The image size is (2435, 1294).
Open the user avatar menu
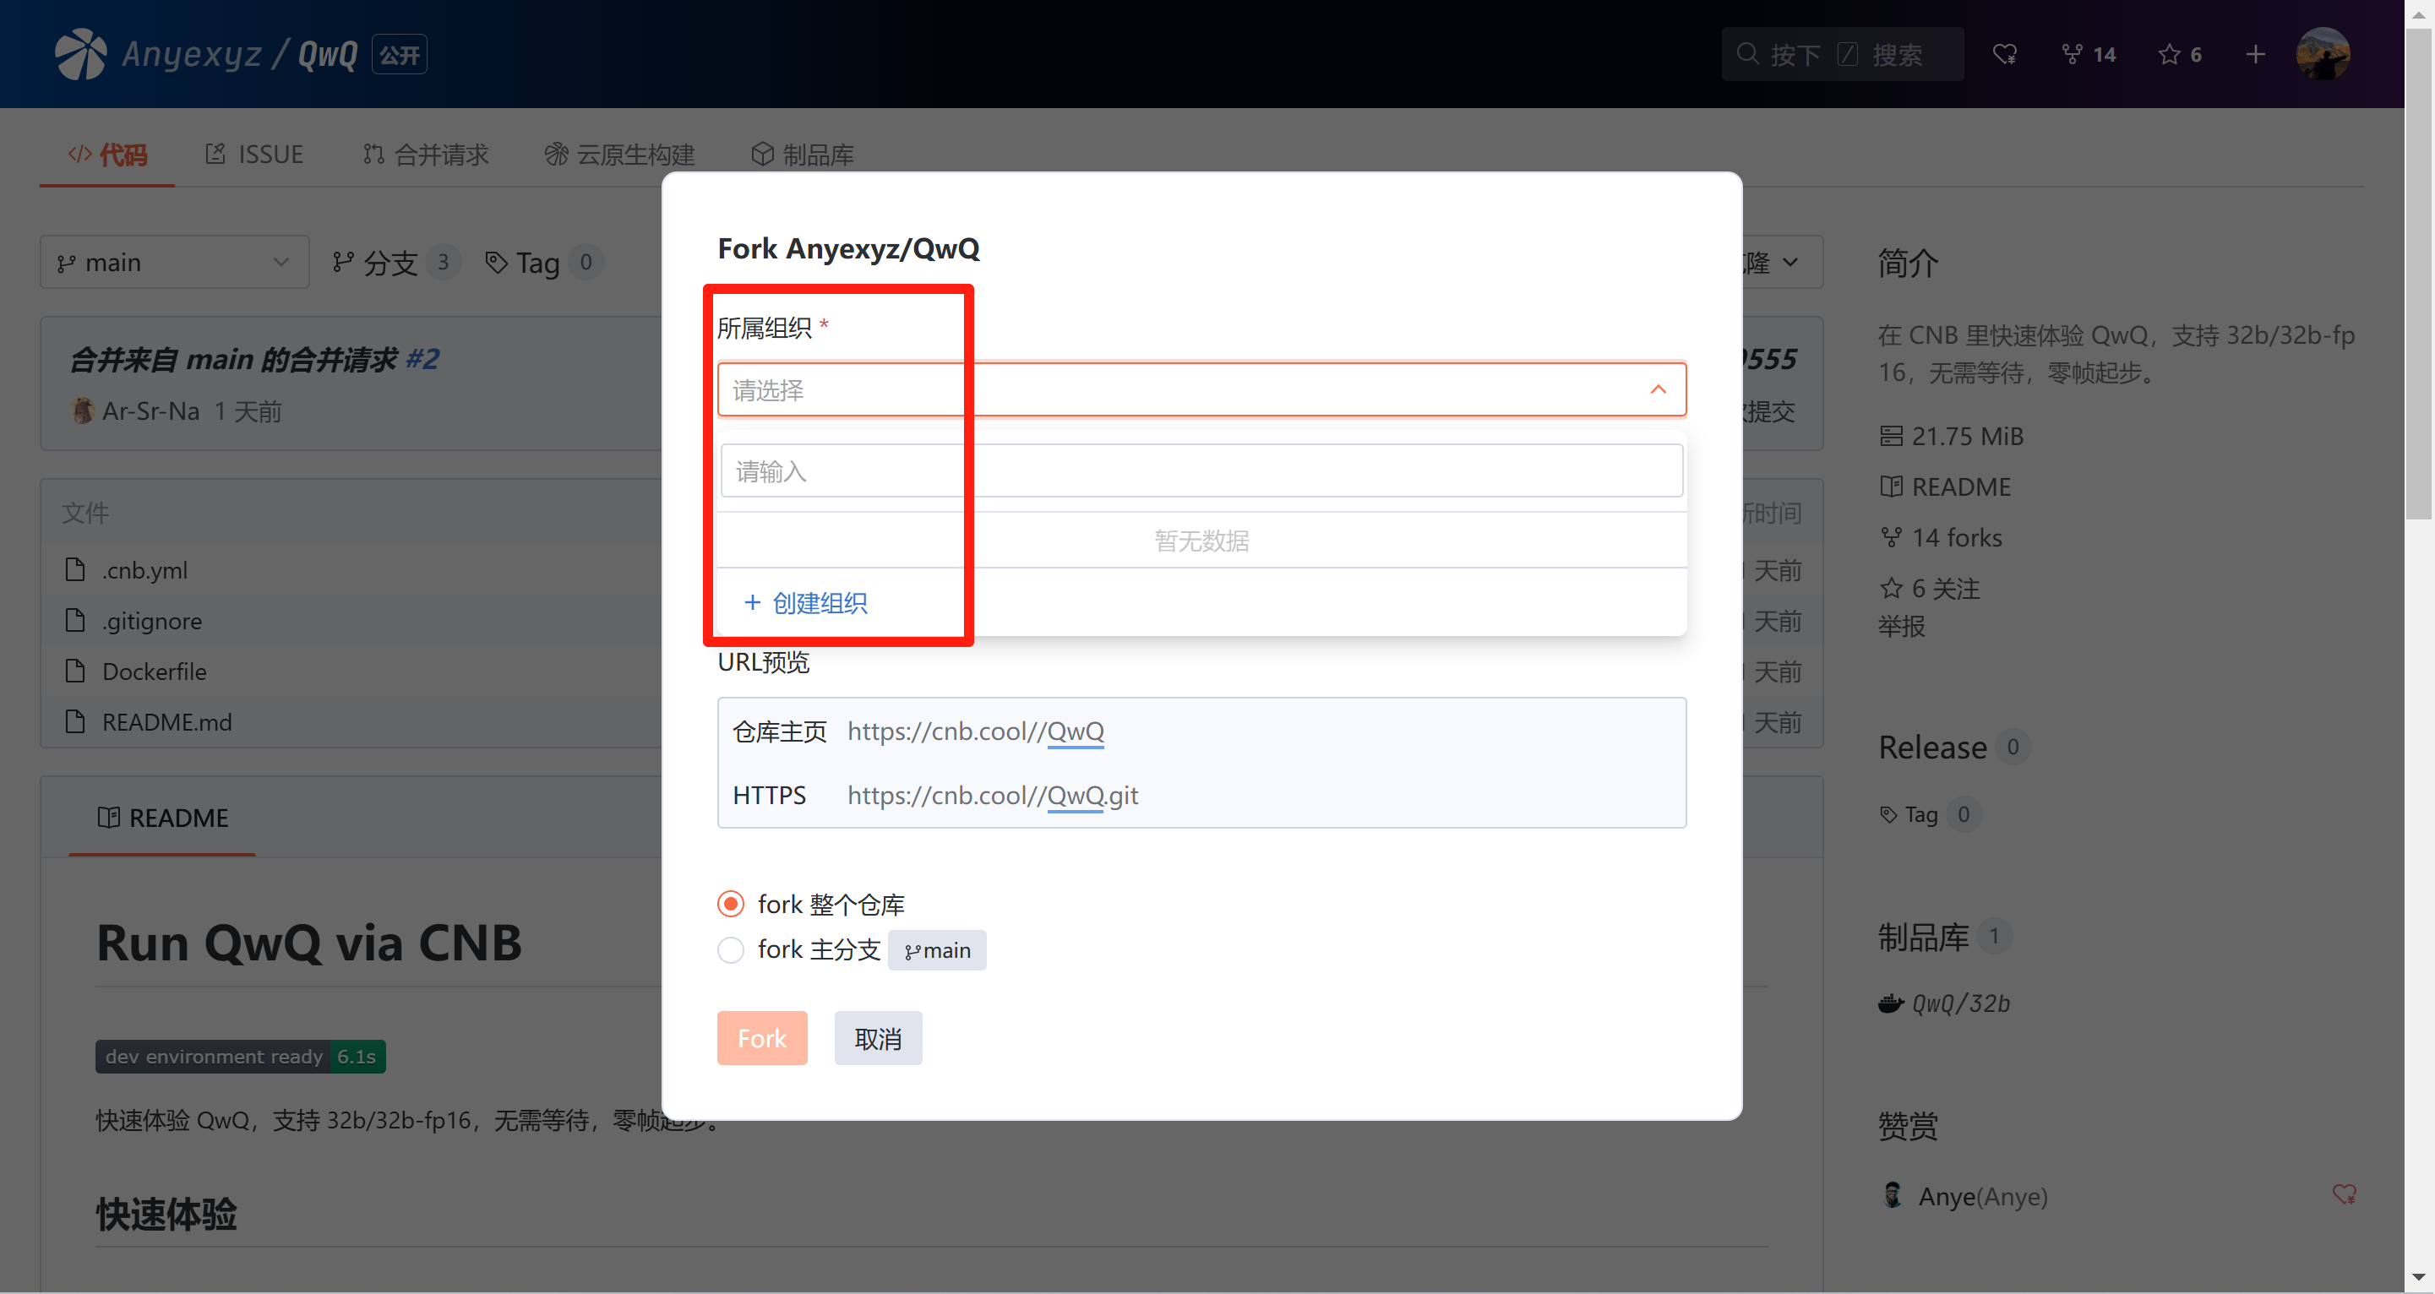pyautogui.click(x=2323, y=54)
